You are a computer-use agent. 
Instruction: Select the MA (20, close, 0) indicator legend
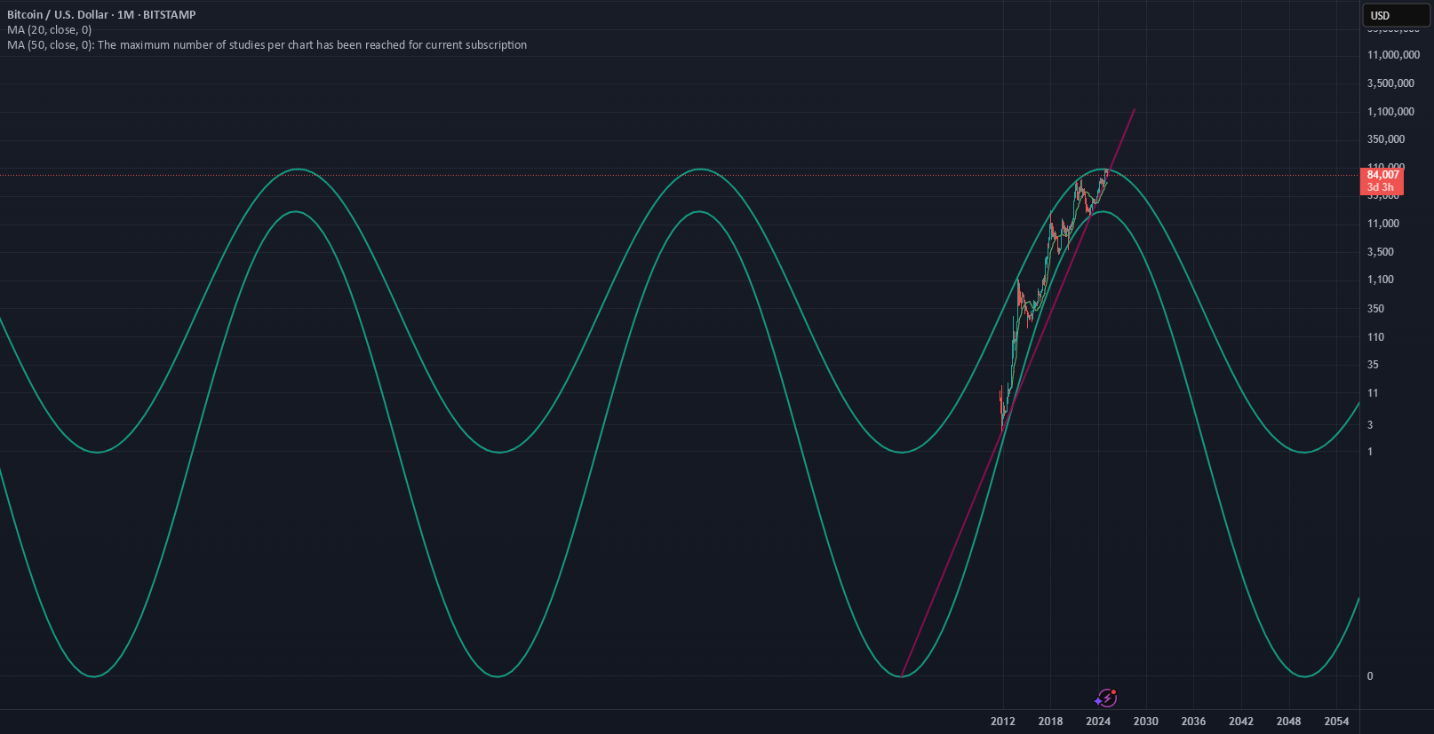[x=50, y=29]
